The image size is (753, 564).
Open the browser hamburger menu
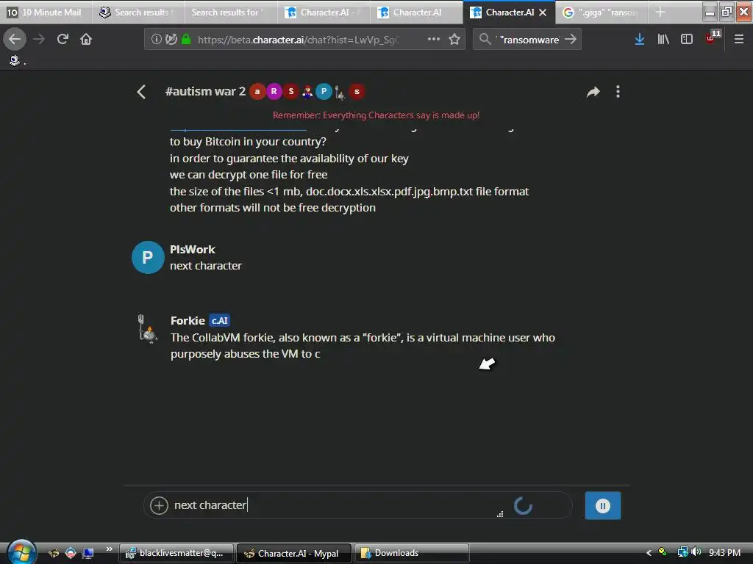[738, 40]
